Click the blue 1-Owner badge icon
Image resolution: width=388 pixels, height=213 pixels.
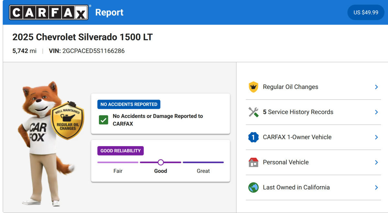(253, 137)
